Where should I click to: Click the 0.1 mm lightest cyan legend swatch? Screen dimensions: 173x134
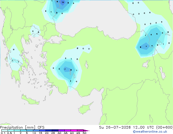point(5,130)
